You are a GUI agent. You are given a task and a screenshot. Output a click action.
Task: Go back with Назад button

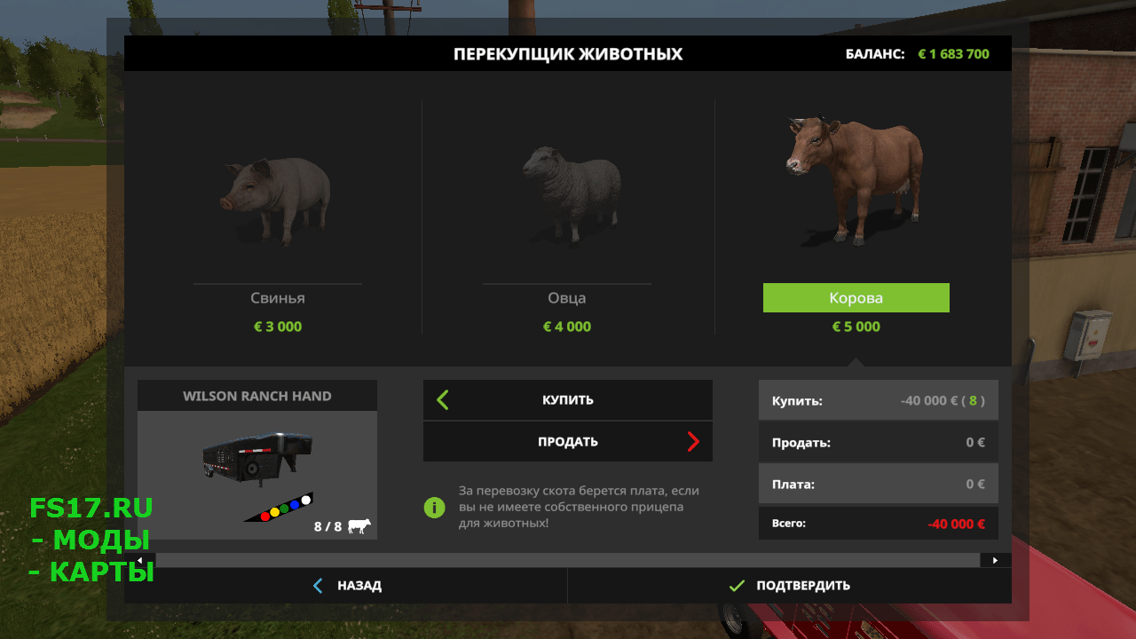(346, 586)
